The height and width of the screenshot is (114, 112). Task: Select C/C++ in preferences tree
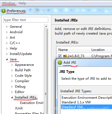tap(15, 43)
